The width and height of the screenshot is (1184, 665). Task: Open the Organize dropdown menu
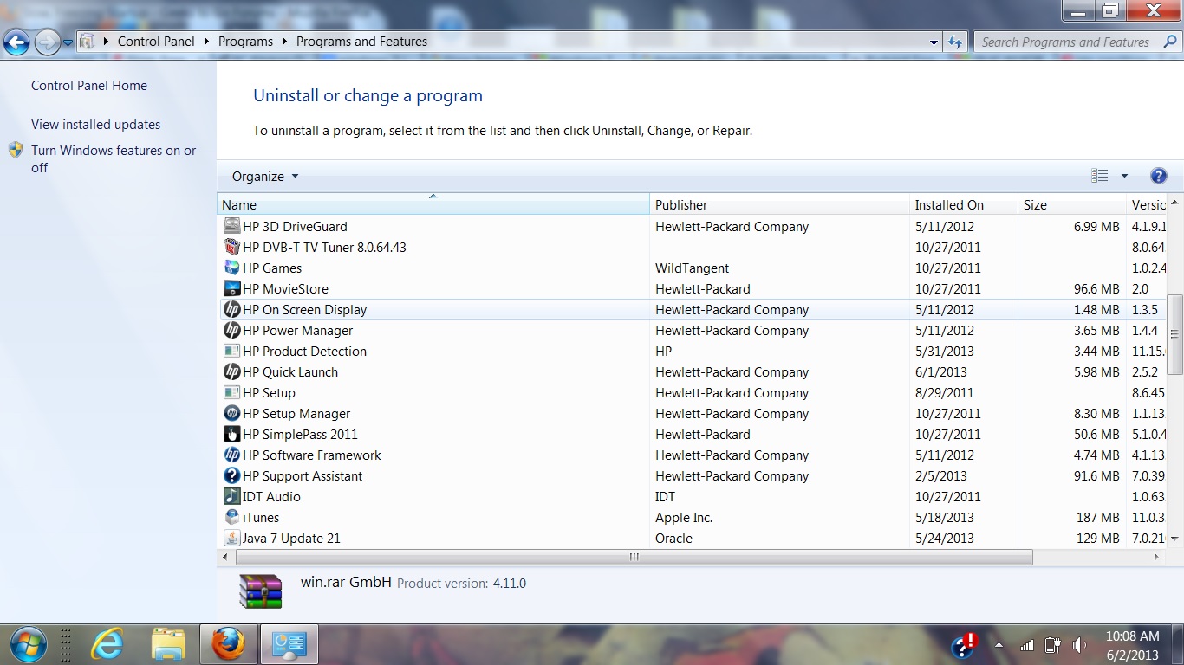point(265,176)
